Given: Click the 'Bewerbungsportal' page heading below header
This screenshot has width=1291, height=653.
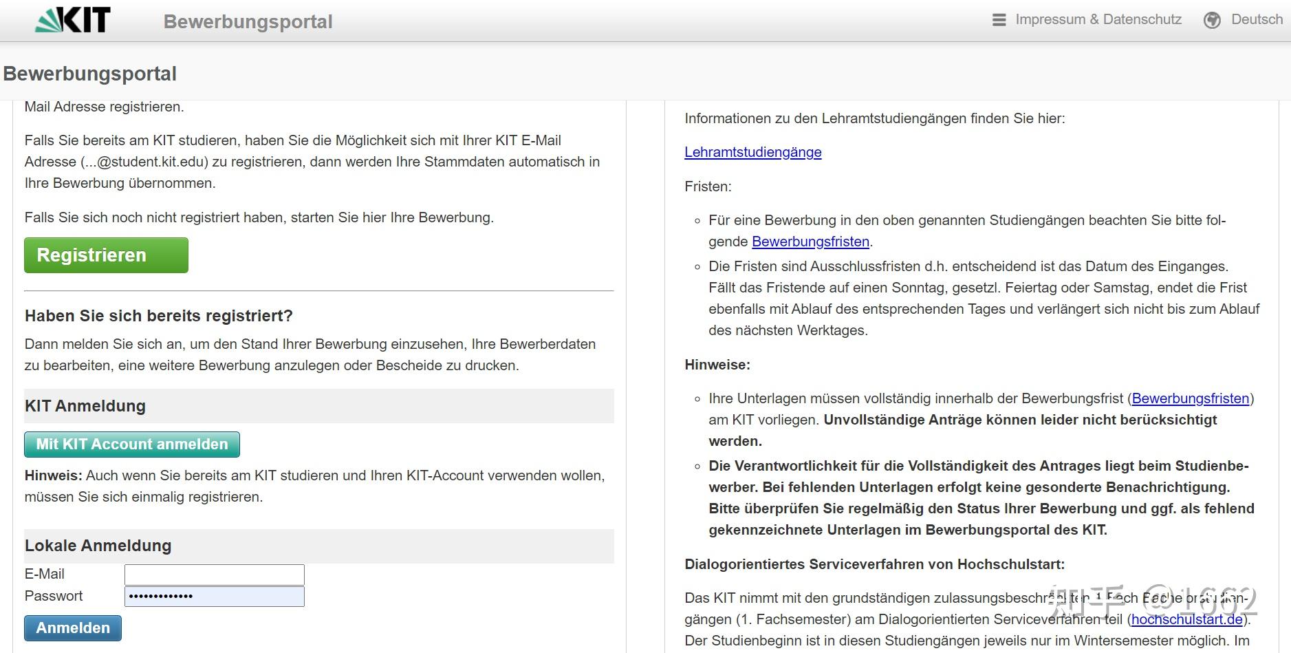Looking at the screenshot, I should (90, 74).
